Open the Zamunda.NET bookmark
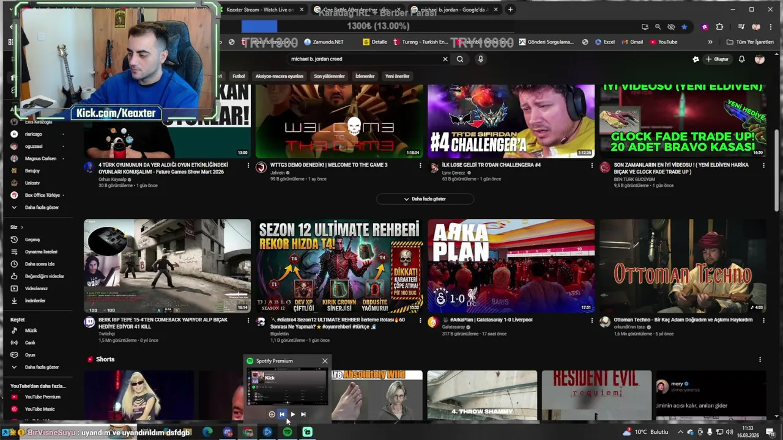783x440 pixels. [x=324, y=42]
